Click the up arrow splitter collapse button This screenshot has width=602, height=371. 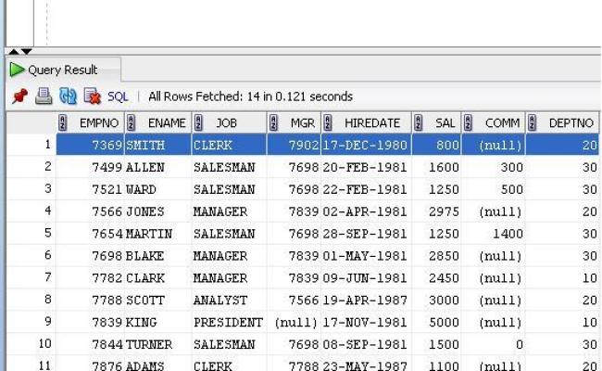(14, 51)
